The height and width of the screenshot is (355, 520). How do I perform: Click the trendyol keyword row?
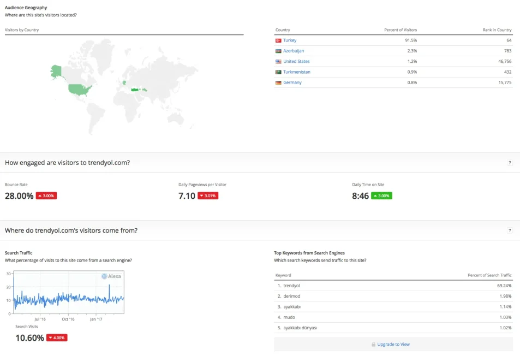393,286
